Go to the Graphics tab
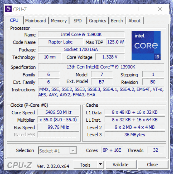Viewport: 173px width, 174px height. coord(97,21)
